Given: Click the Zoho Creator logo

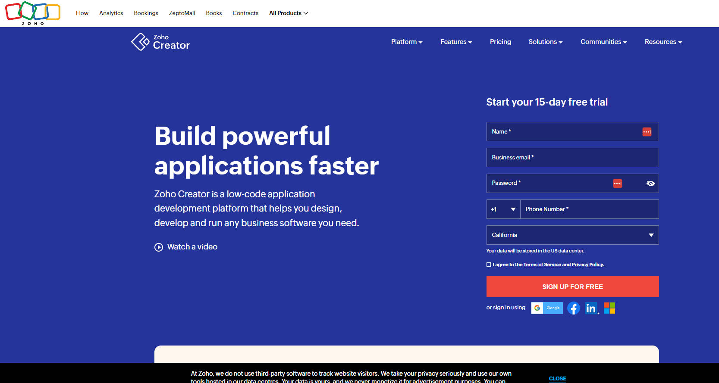Looking at the screenshot, I should pos(160,42).
